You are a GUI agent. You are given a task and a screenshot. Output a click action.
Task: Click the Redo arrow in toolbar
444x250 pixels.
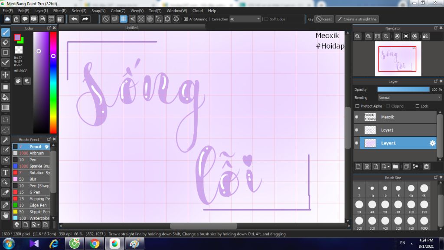pyautogui.click(x=85, y=19)
